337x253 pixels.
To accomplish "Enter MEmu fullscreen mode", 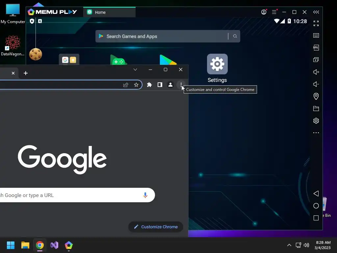I will [316, 23].
